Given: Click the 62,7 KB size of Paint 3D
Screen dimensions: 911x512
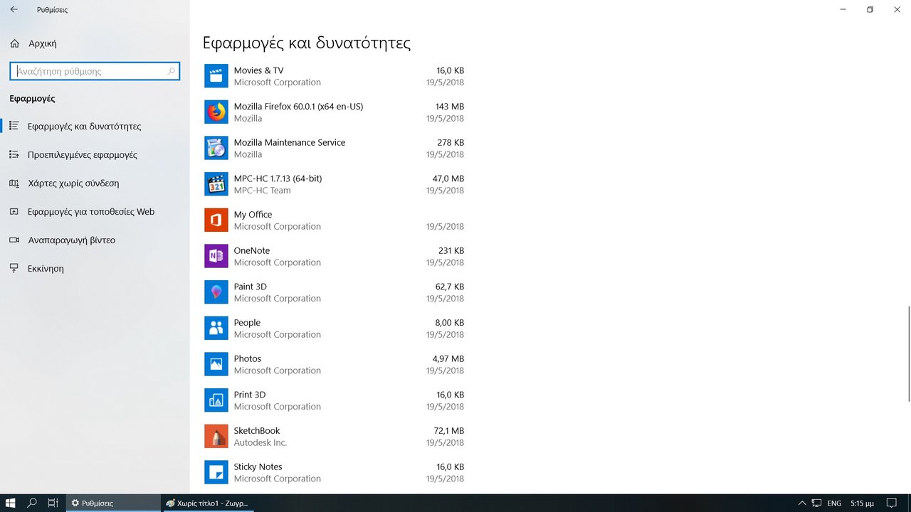Looking at the screenshot, I should point(448,287).
